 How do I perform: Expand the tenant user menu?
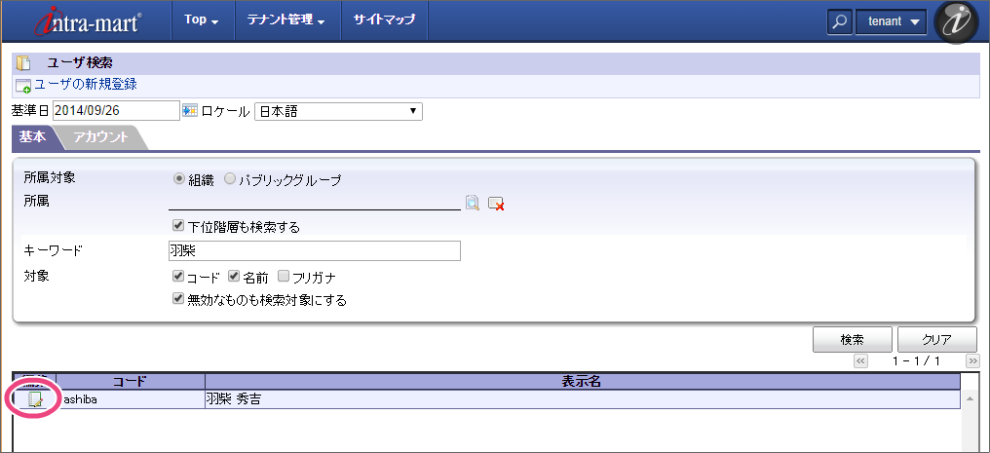891,22
